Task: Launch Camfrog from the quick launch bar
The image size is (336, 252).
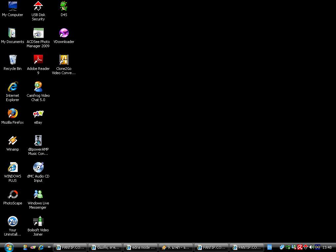Action: (25, 247)
